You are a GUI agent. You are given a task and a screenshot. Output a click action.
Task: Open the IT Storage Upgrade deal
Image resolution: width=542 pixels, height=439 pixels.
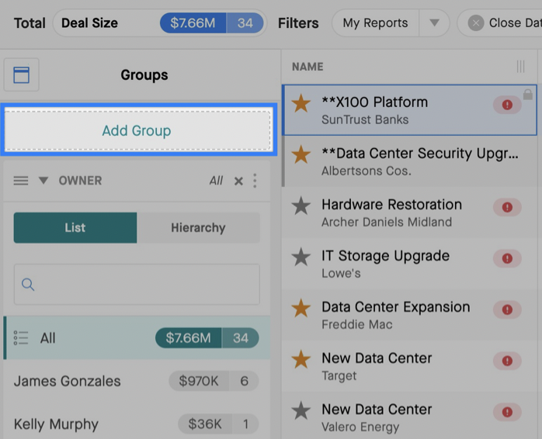click(x=385, y=256)
